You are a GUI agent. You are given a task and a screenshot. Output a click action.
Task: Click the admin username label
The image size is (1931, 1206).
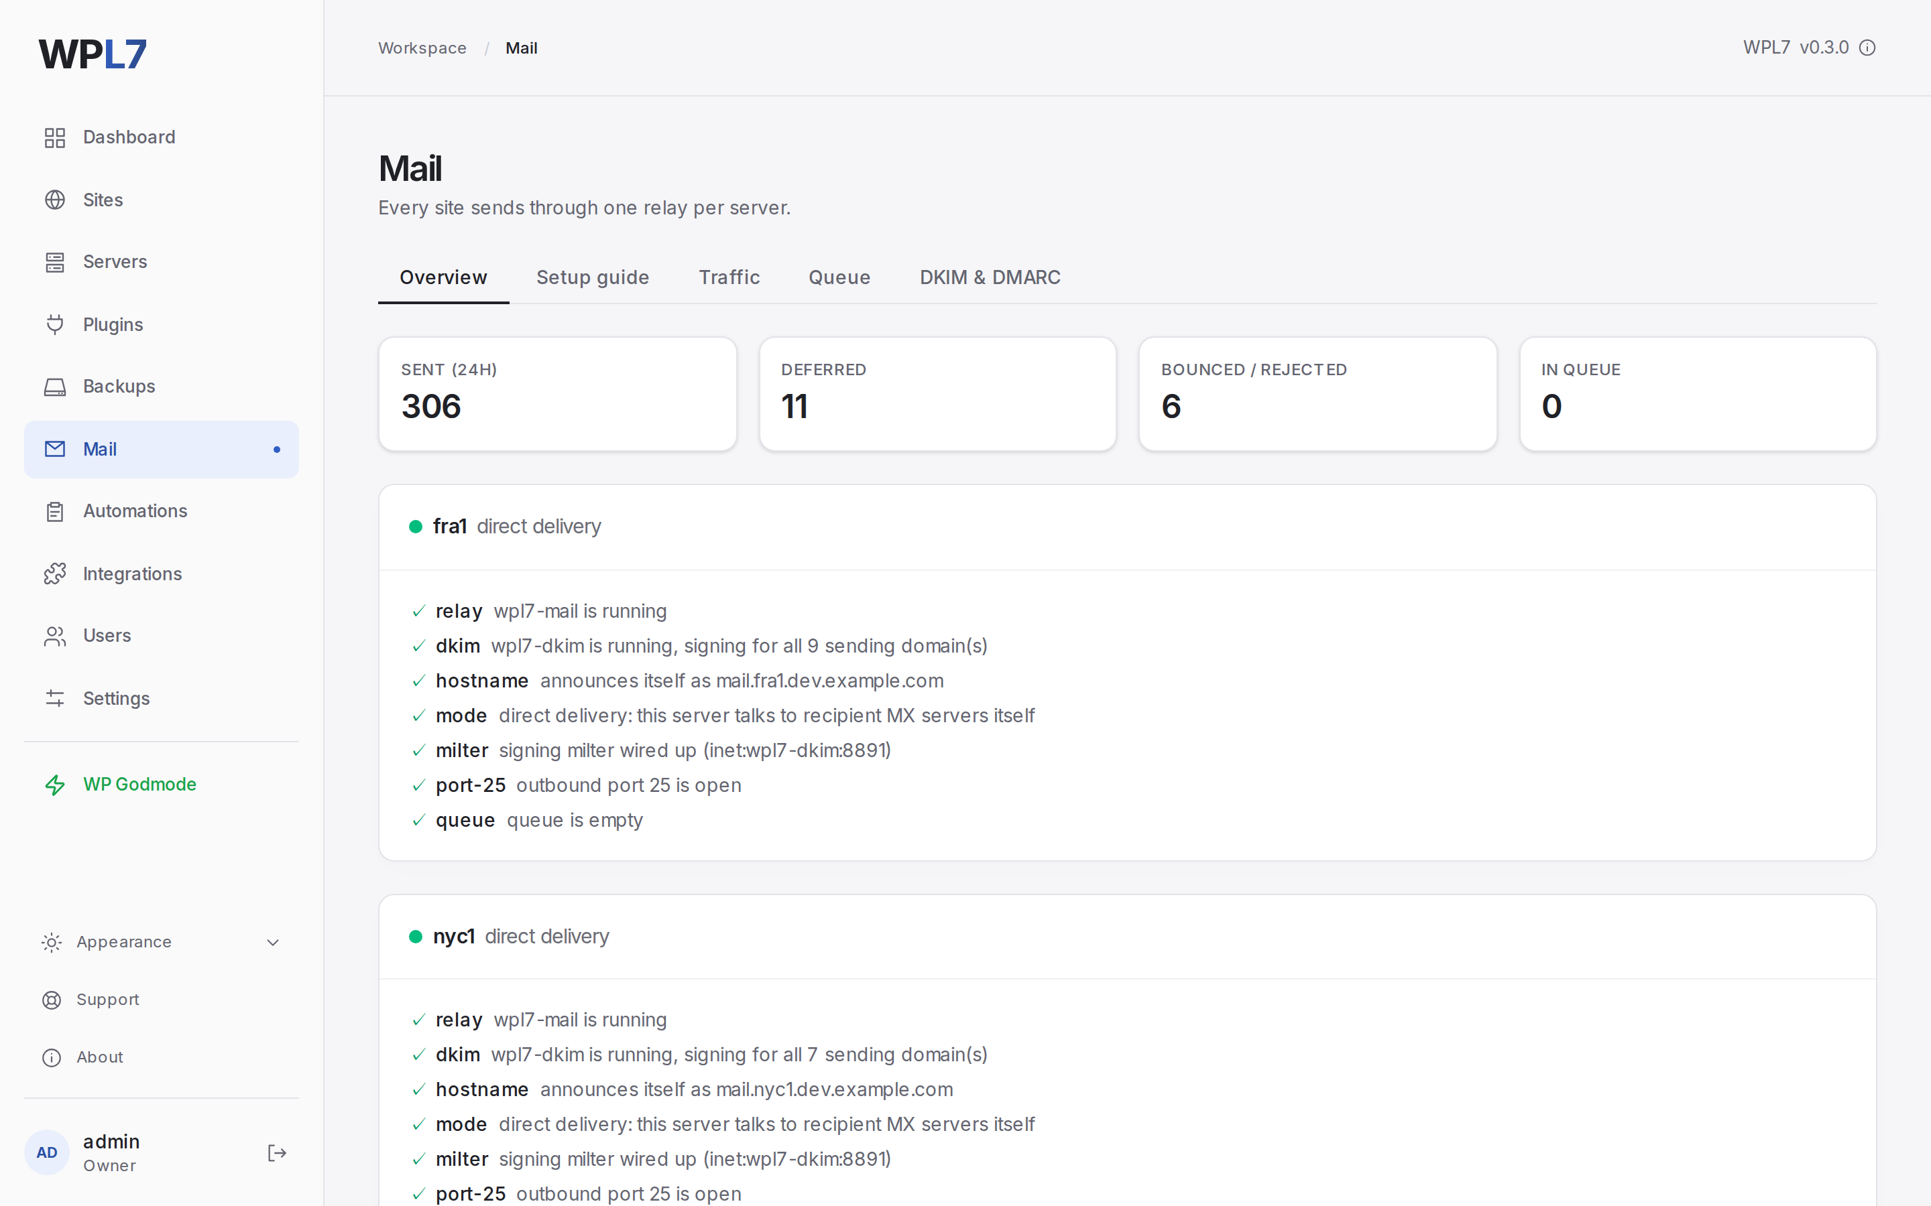coord(111,1142)
